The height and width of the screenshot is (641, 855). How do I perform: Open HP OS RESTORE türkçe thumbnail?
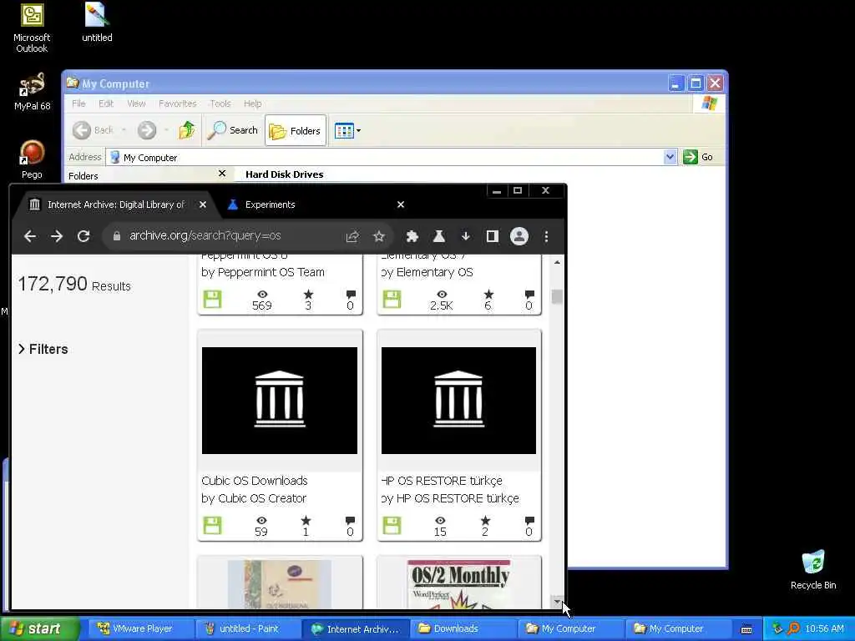tap(458, 400)
